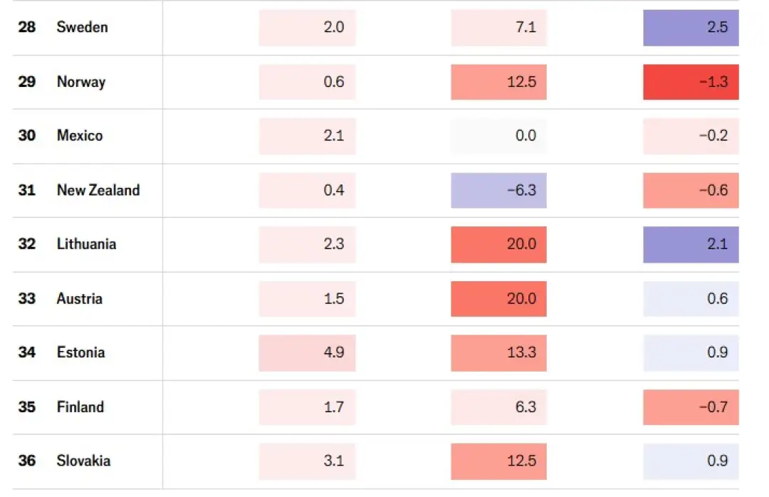Choose Estonia from the table
The image size is (769, 497).
(x=80, y=352)
